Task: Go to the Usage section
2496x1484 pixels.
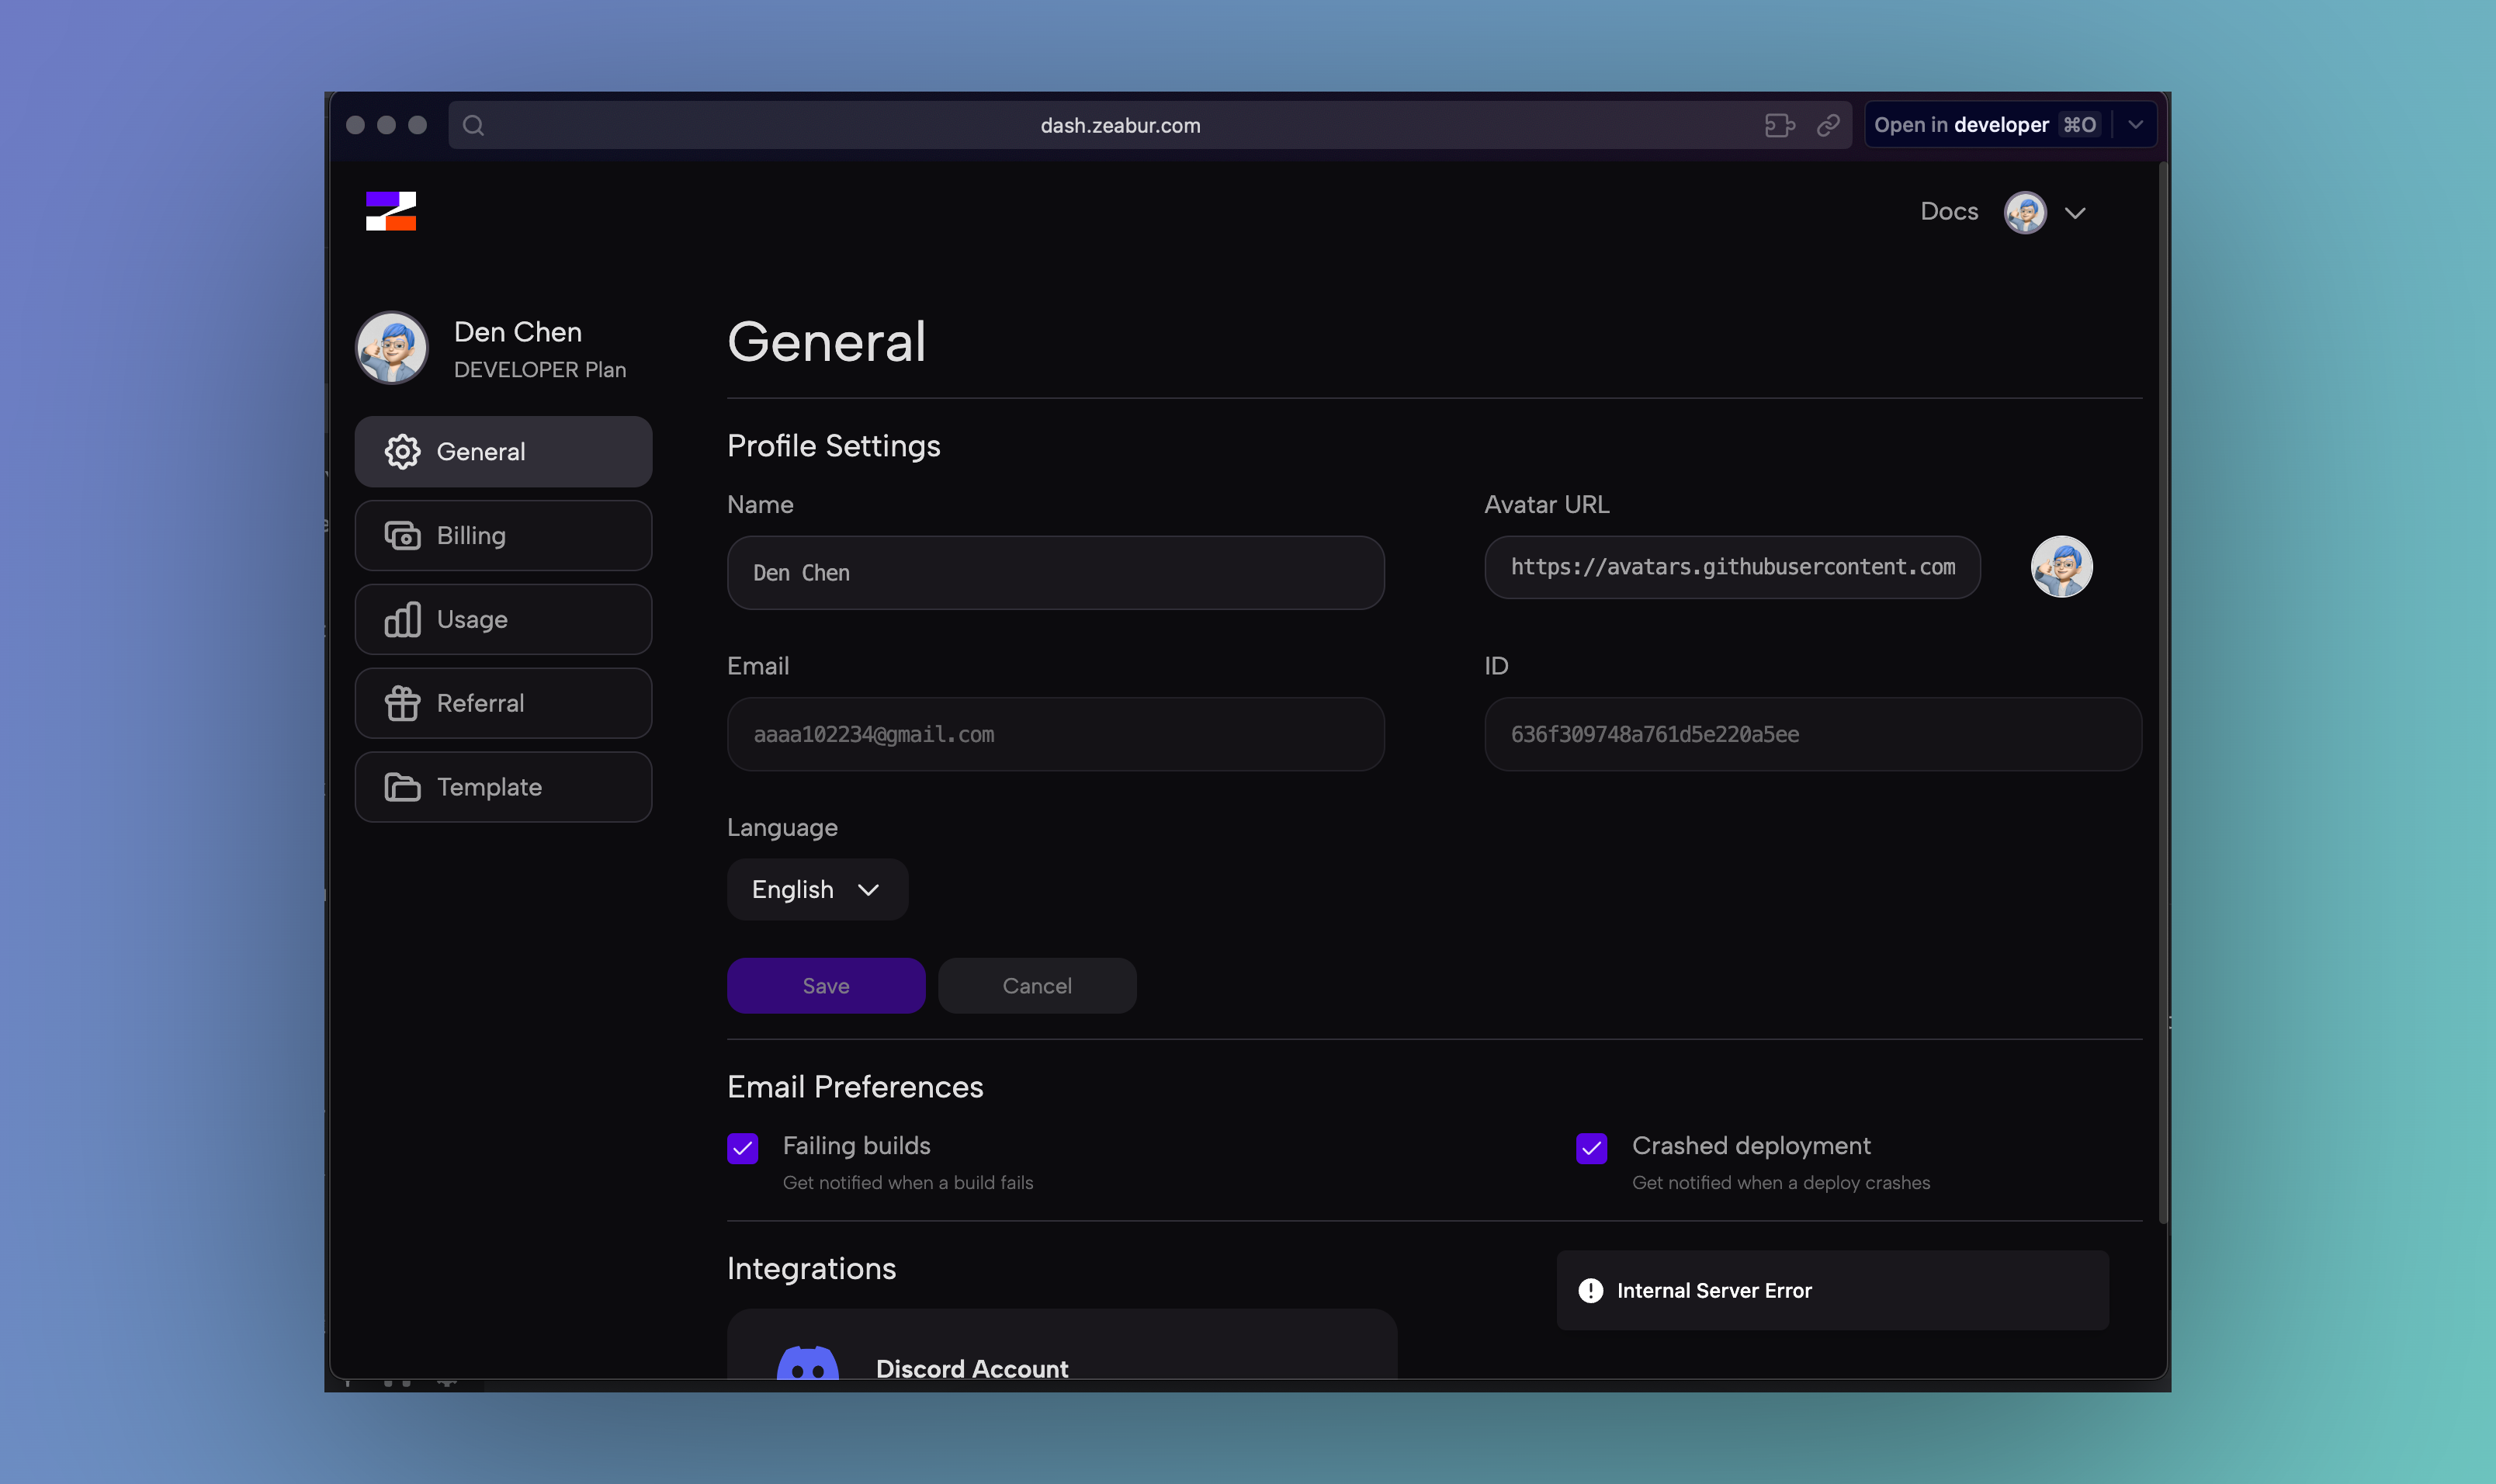Action: (503, 619)
